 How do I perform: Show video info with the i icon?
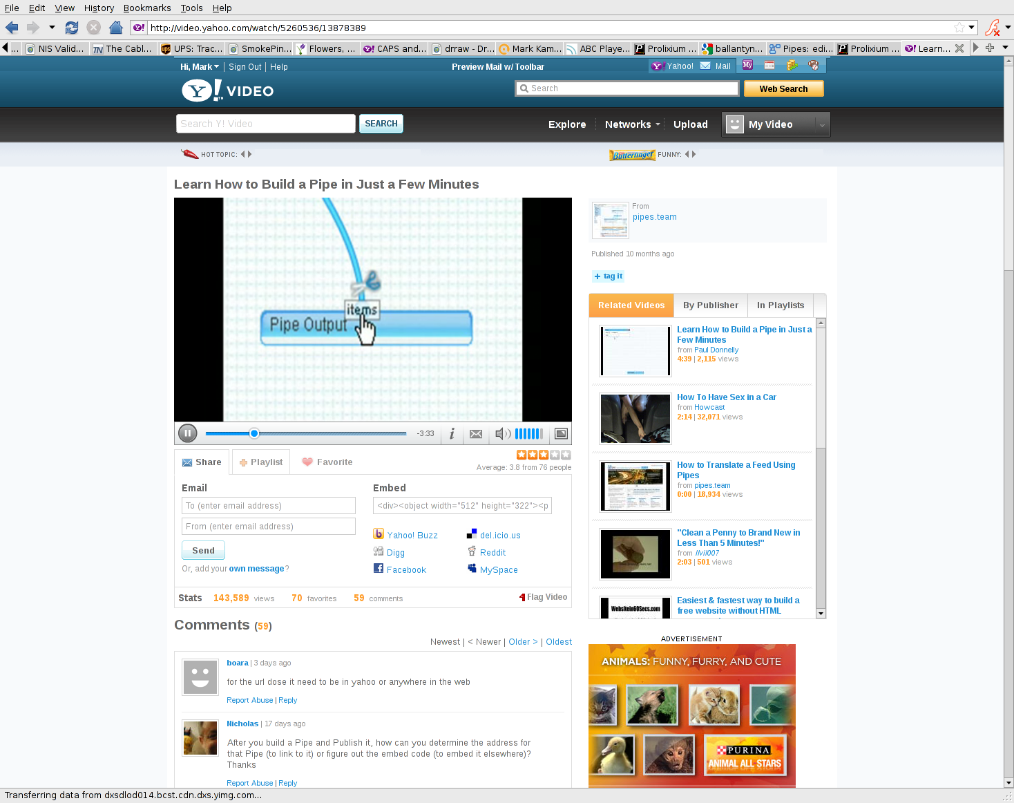pyautogui.click(x=452, y=433)
